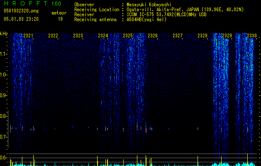Screen dimensions: 261x166
Task: Click the meteor echo at 2328
Action: [x=198, y=129]
